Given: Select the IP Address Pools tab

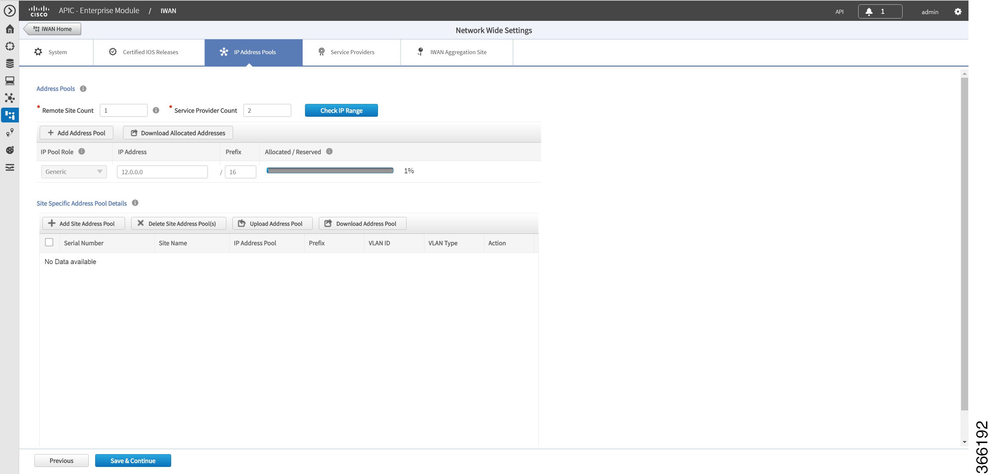Looking at the screenshot, I should pos(254,52).
